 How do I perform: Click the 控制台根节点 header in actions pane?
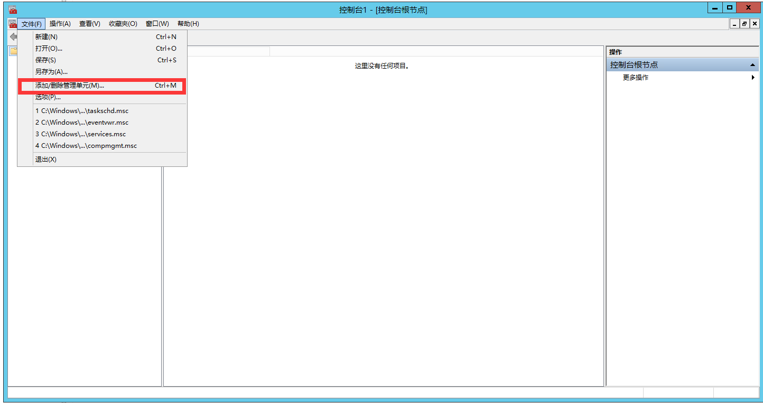(x=683, y=65)
